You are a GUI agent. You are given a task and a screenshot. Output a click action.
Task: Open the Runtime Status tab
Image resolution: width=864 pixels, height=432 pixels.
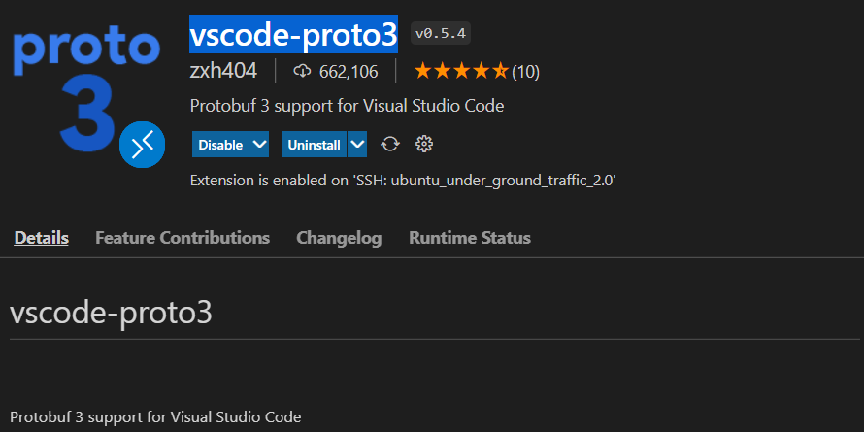(470, 238)
